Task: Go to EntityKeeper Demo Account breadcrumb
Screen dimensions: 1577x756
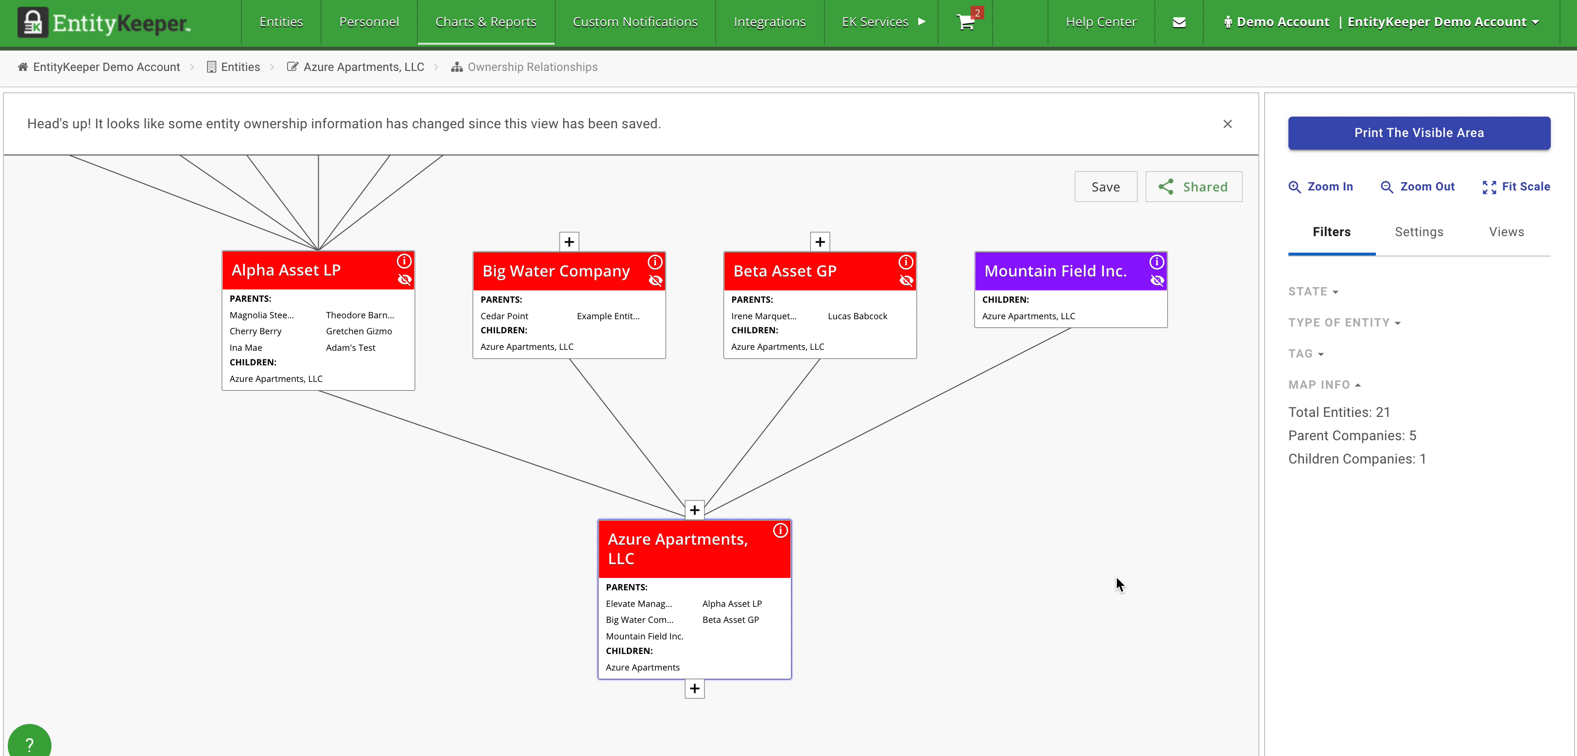Action: click(x=99, y=67)
